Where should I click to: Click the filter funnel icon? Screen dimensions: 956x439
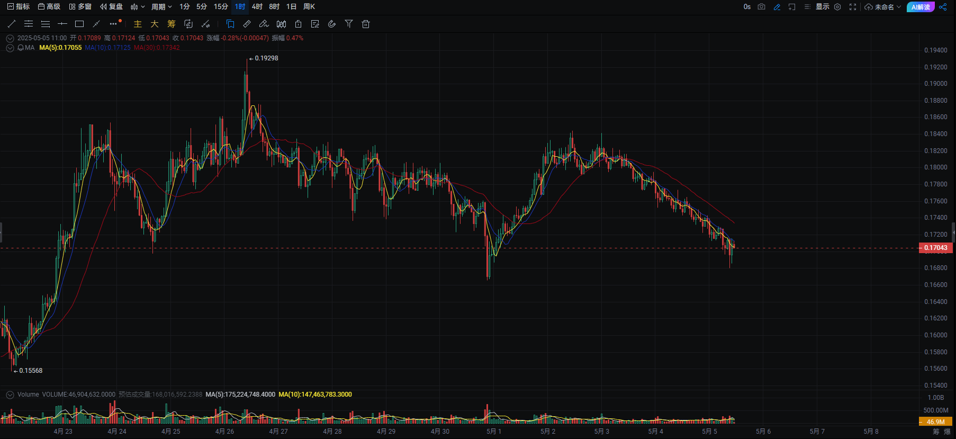(349, 24)
